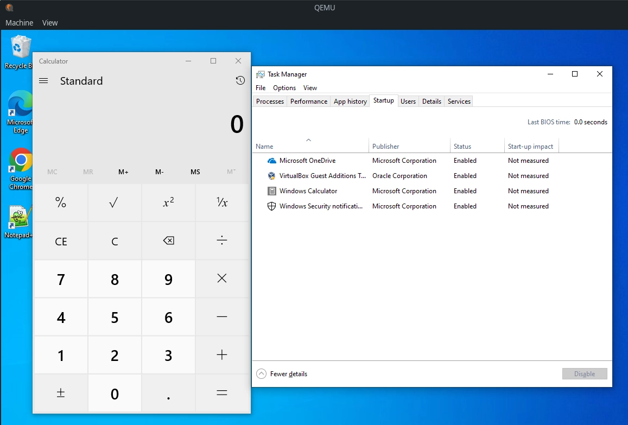Viewport: 628px width, 425px height.
Task: Select Windows Calculator icon in startup list
Action: tap(271, 191)
